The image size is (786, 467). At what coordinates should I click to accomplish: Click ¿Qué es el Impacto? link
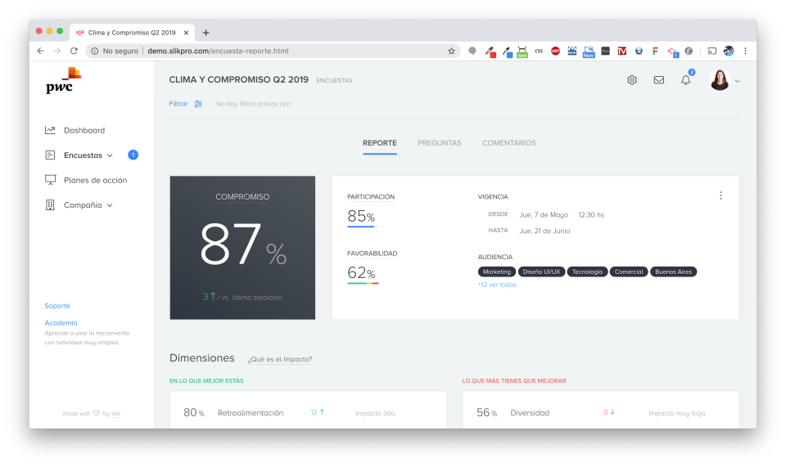point(280,359)
